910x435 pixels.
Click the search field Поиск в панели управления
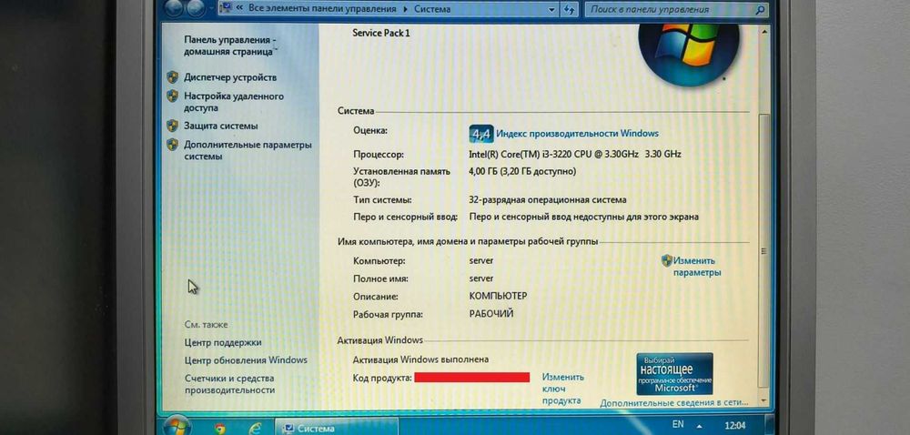tap(671, 9)
